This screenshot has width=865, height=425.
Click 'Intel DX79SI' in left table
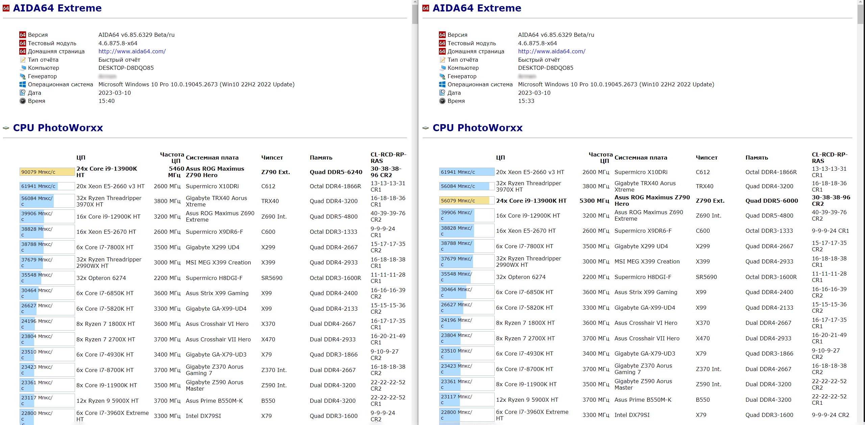pyautogui.click(x=203, y=416)
